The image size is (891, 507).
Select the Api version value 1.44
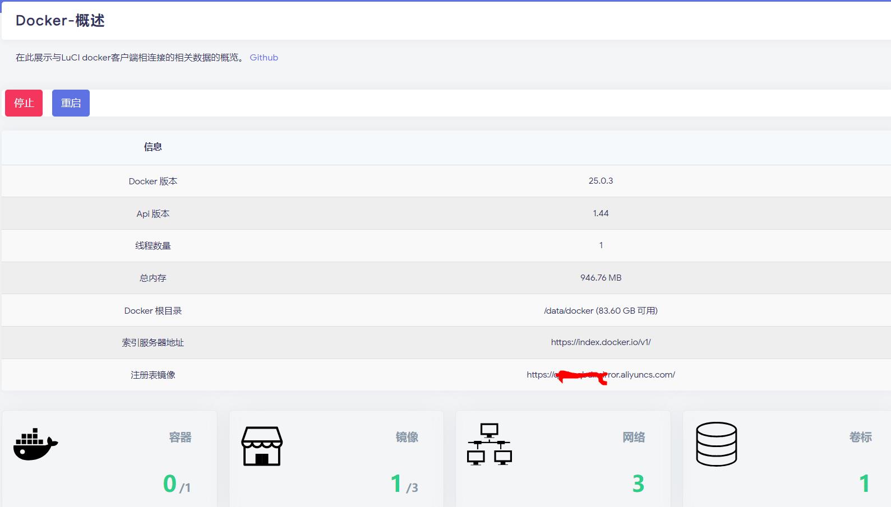click(x=601, y=213)
